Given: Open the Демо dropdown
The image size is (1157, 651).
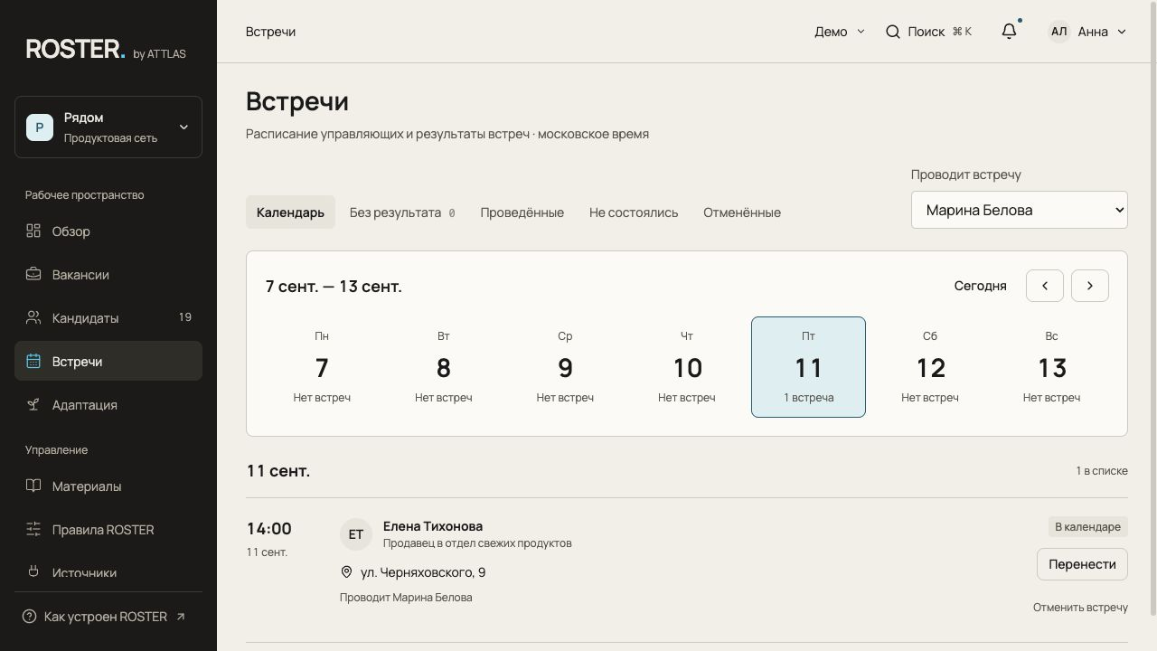Looking at the screenshot, I should (840, 32).
